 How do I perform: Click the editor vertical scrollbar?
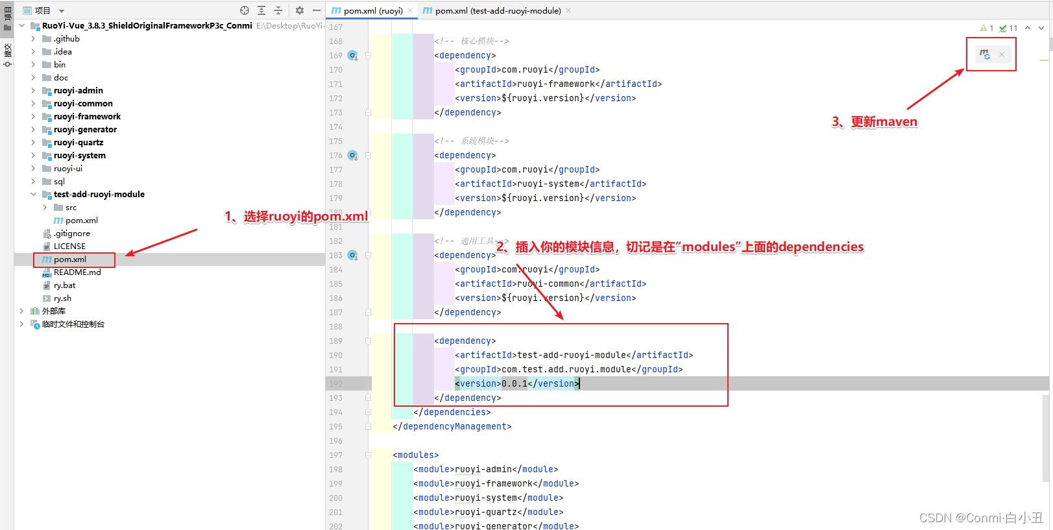1046,438
